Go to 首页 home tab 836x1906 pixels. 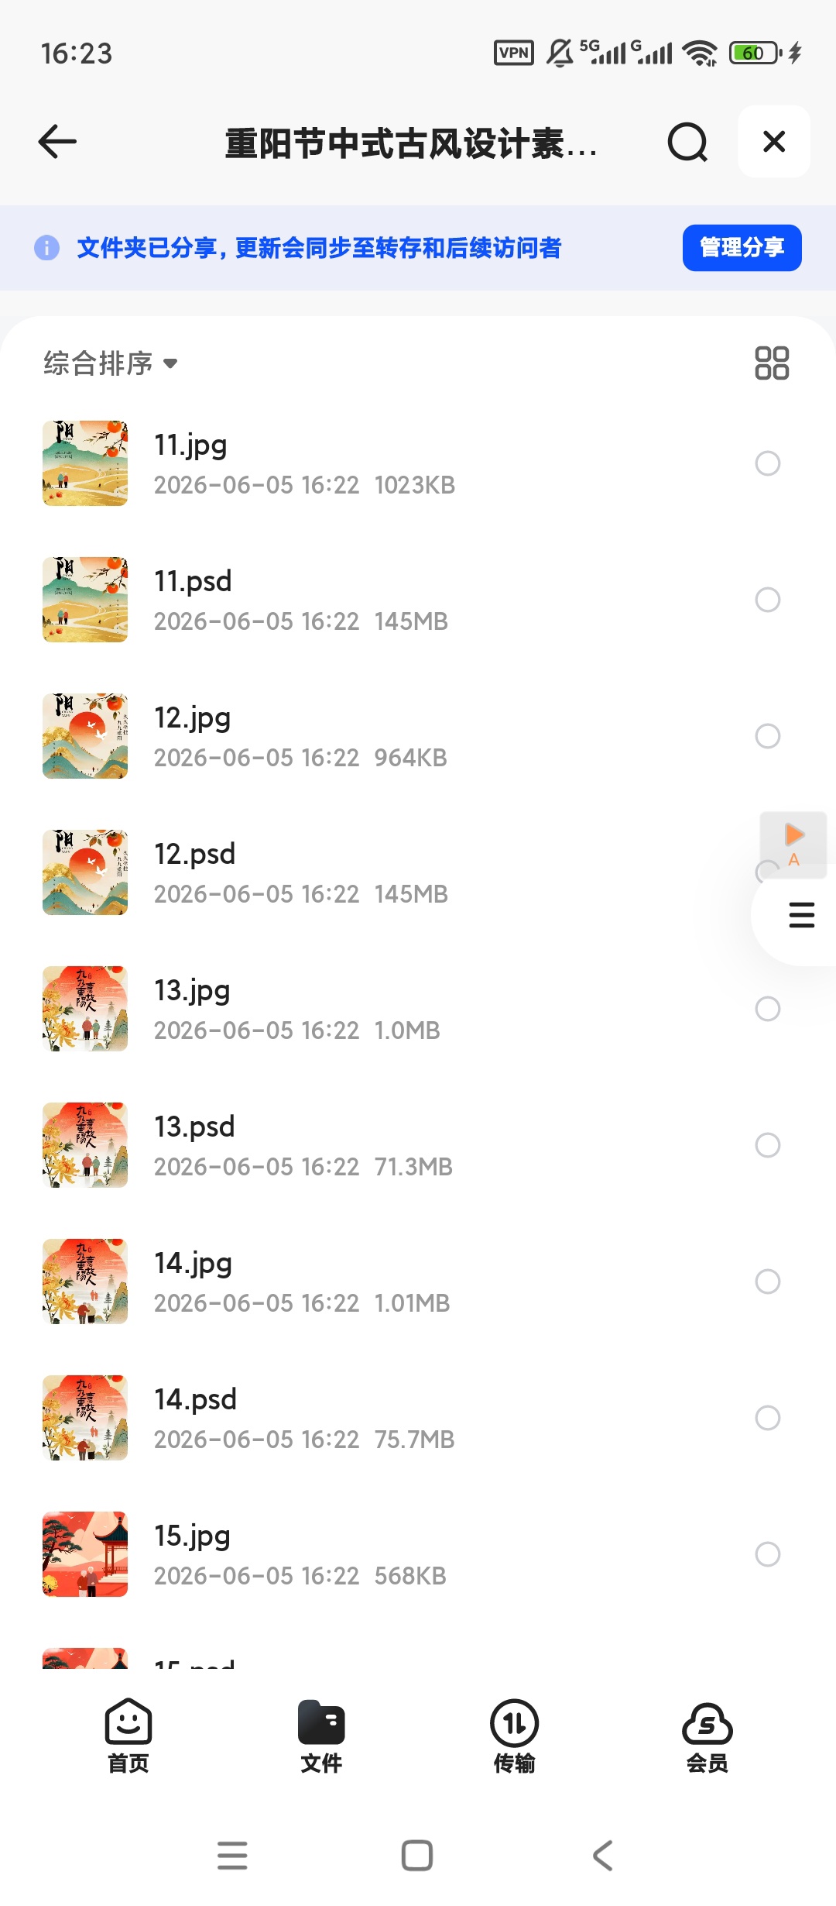pyautogui.click(x=128, y=1736)
